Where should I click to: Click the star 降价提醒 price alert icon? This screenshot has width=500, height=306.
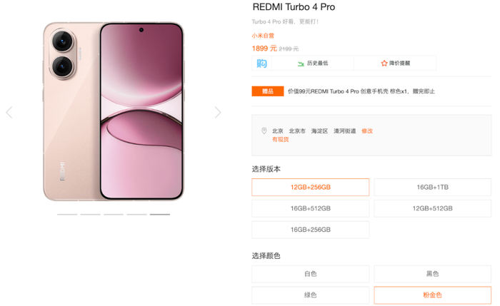(384, 63)
